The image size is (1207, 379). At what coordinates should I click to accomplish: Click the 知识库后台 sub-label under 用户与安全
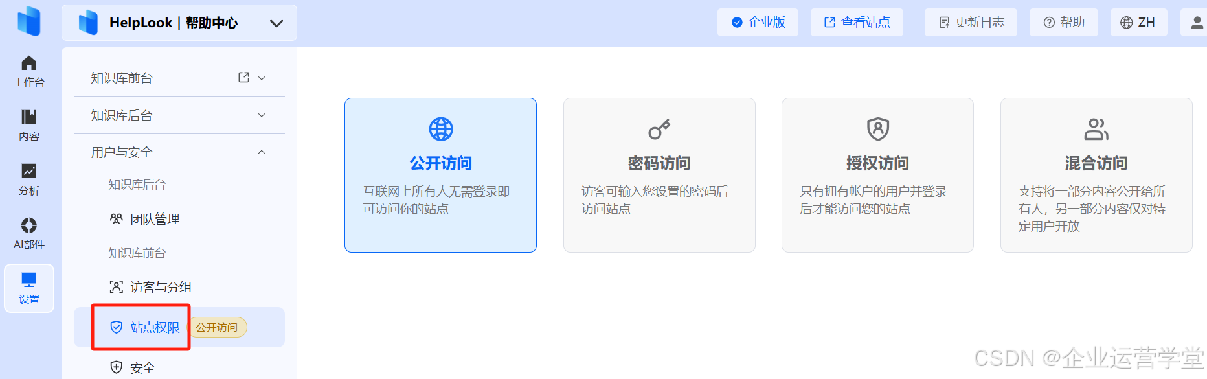click(137, 185)
